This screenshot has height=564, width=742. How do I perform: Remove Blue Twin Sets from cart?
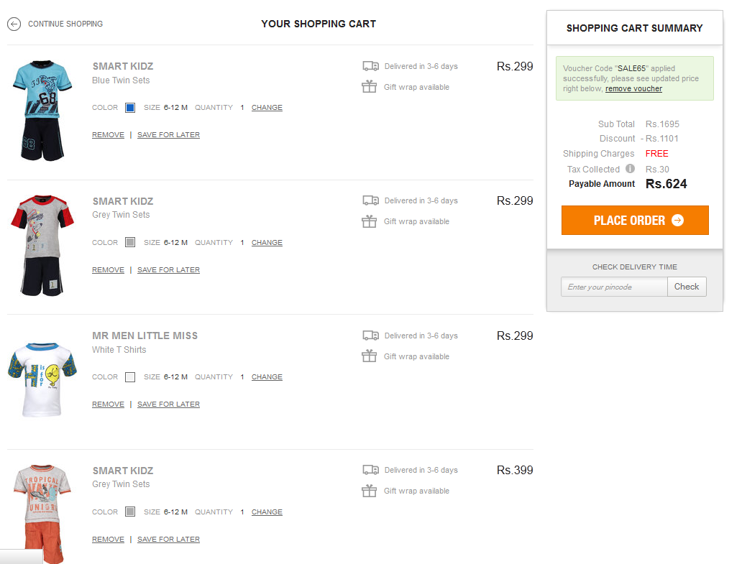[108, 135]
